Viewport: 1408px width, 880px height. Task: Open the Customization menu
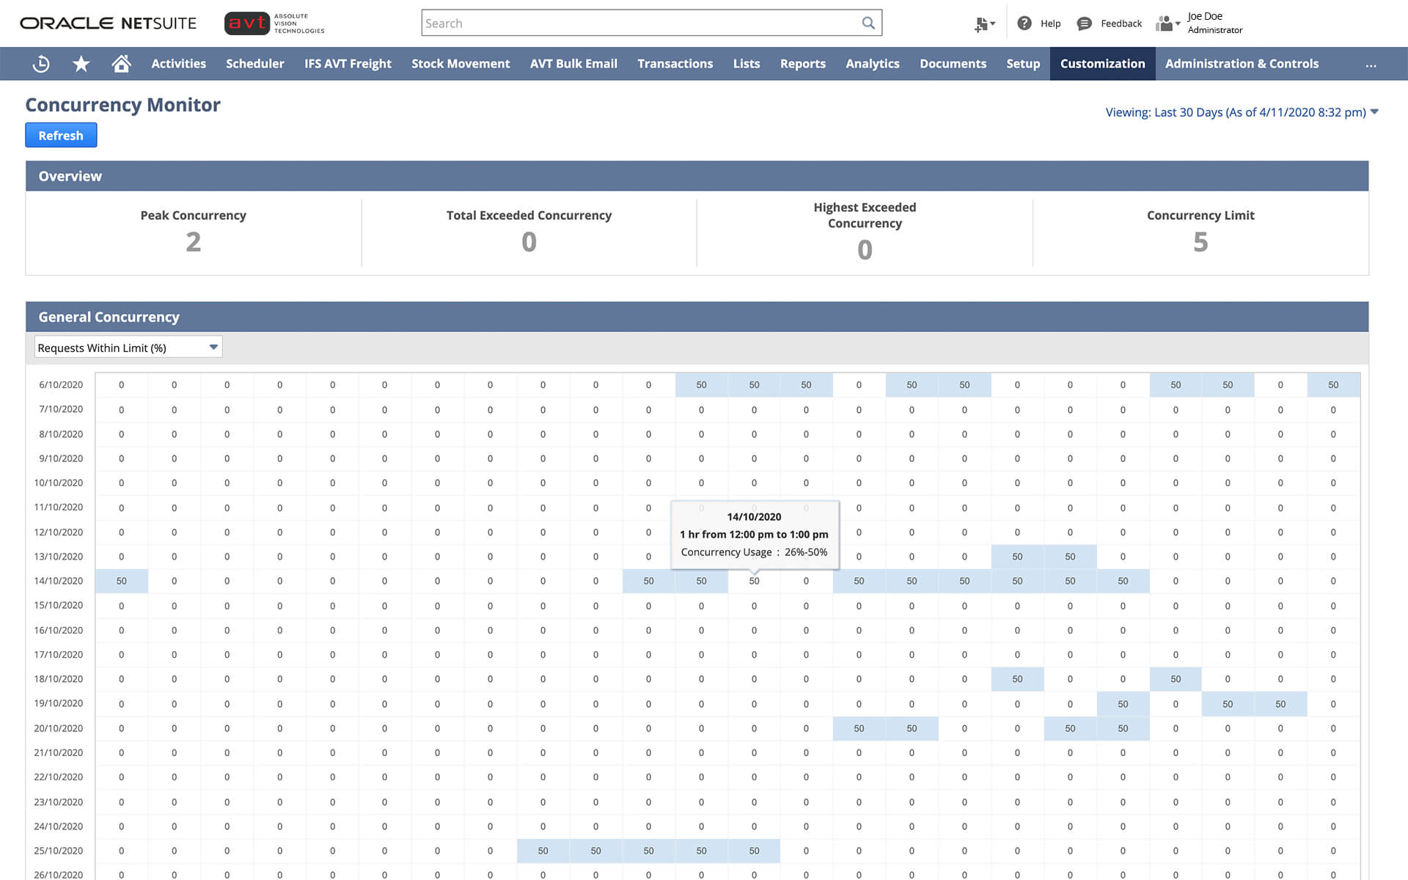[1102, 64]
